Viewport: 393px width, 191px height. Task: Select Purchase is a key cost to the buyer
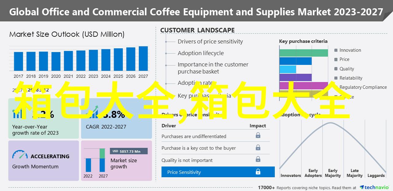(x=199, y=148)
